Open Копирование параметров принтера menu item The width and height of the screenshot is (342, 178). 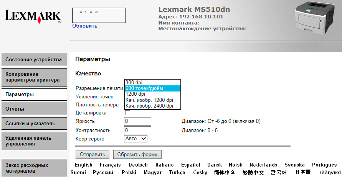(x=34, y=77)
